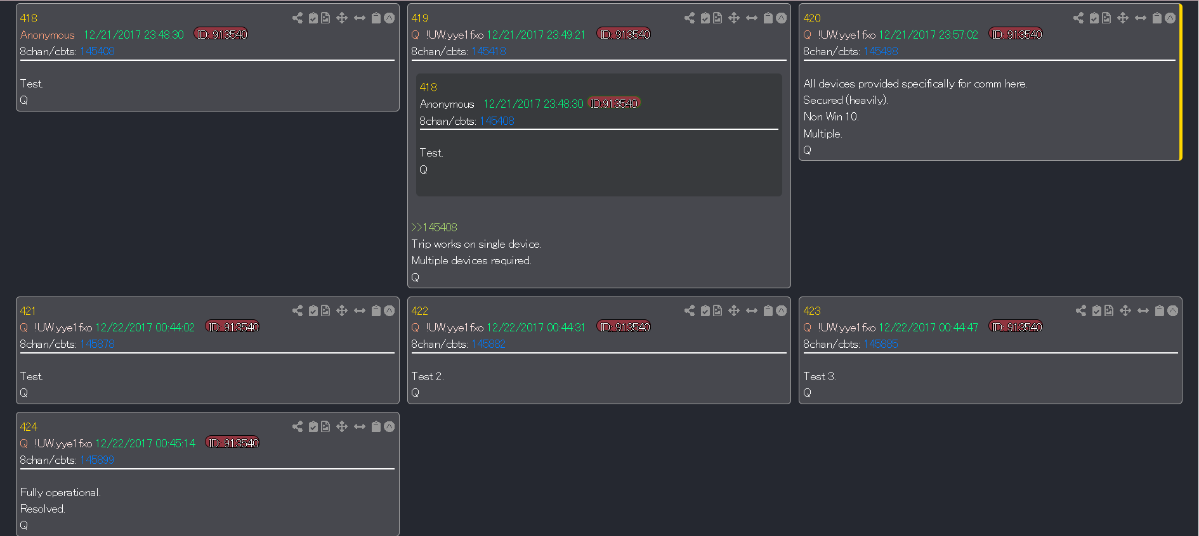This screenshot has height=536, width=1199.
Task: Copy post 421 with the clipboard icon
Action: 376,310
